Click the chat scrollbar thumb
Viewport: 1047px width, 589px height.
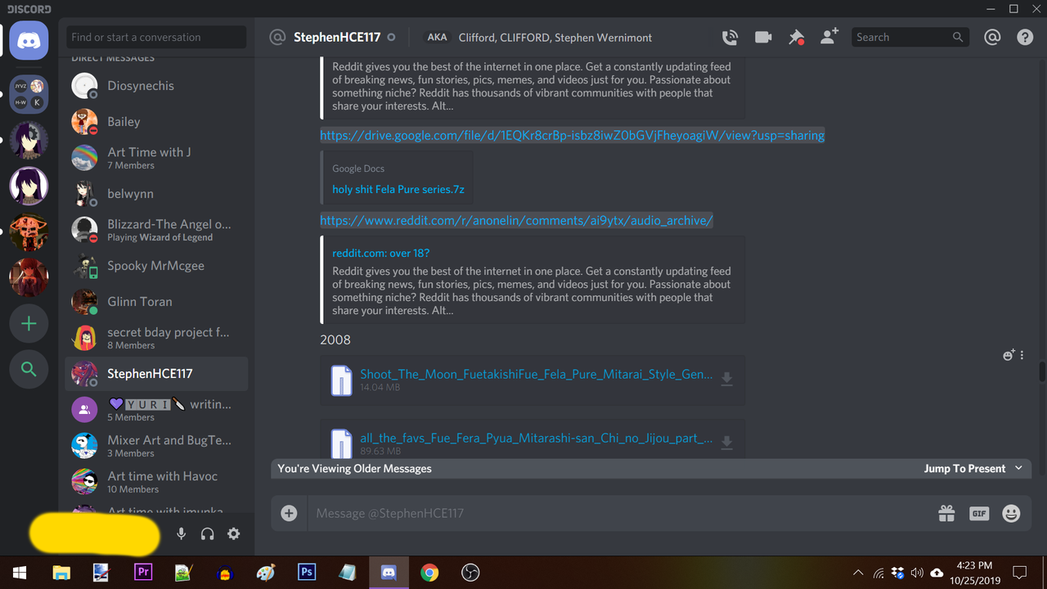1042,371
